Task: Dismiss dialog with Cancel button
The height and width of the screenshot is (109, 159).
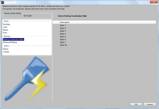Action: [150, 104]
